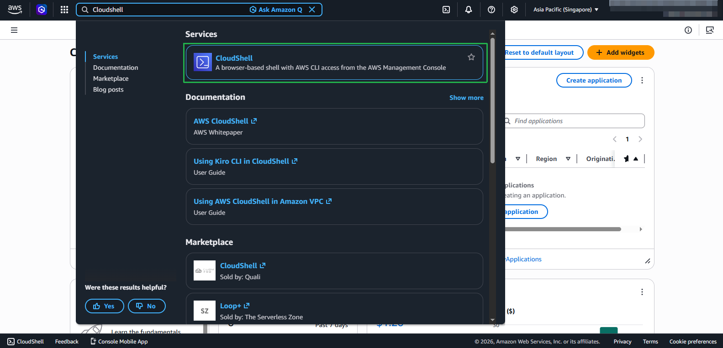Open the hamburger navigation menu

(14, 30)
